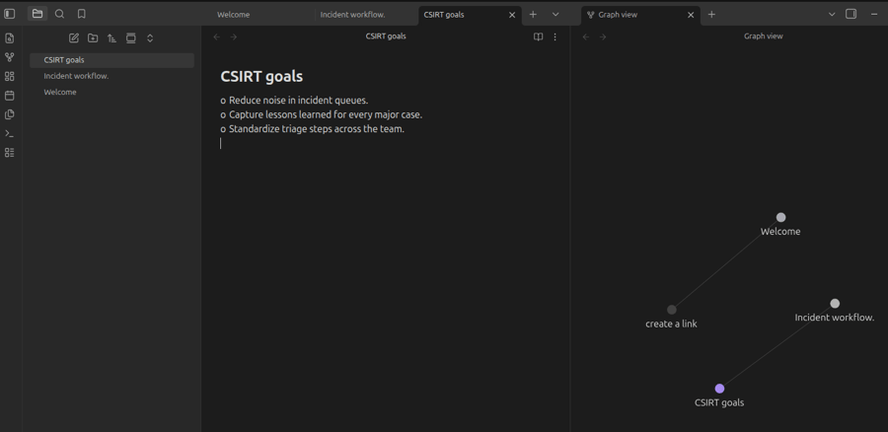Open quick switcher in the ribbon

tap(10, 38)
